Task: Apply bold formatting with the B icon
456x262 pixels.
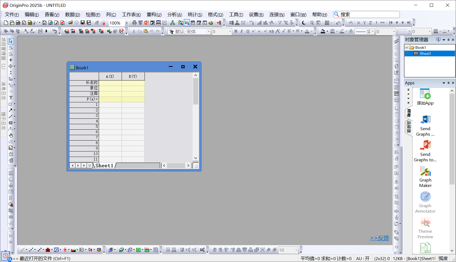Action: click(x=236, y=31)
